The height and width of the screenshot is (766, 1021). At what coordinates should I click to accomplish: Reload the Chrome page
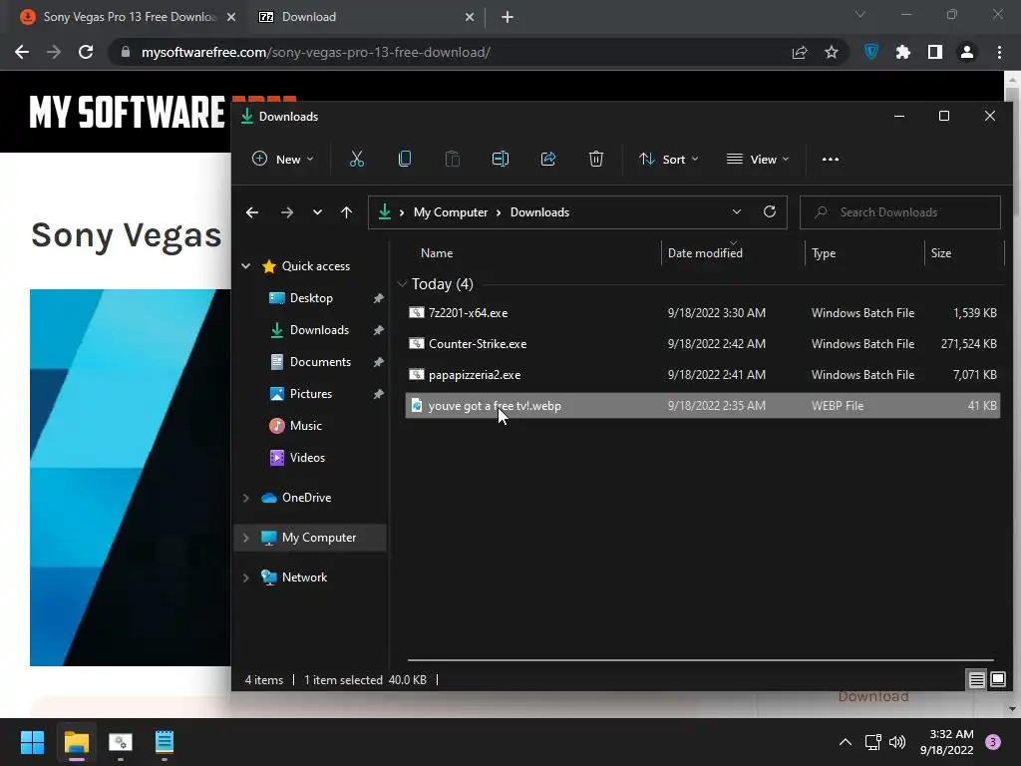point(86,52)
